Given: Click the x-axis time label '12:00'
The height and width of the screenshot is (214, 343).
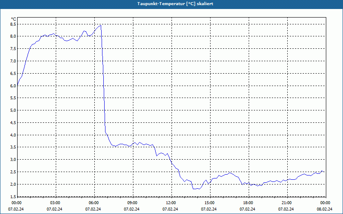Looking at the screenshot, I should [171, 203].
